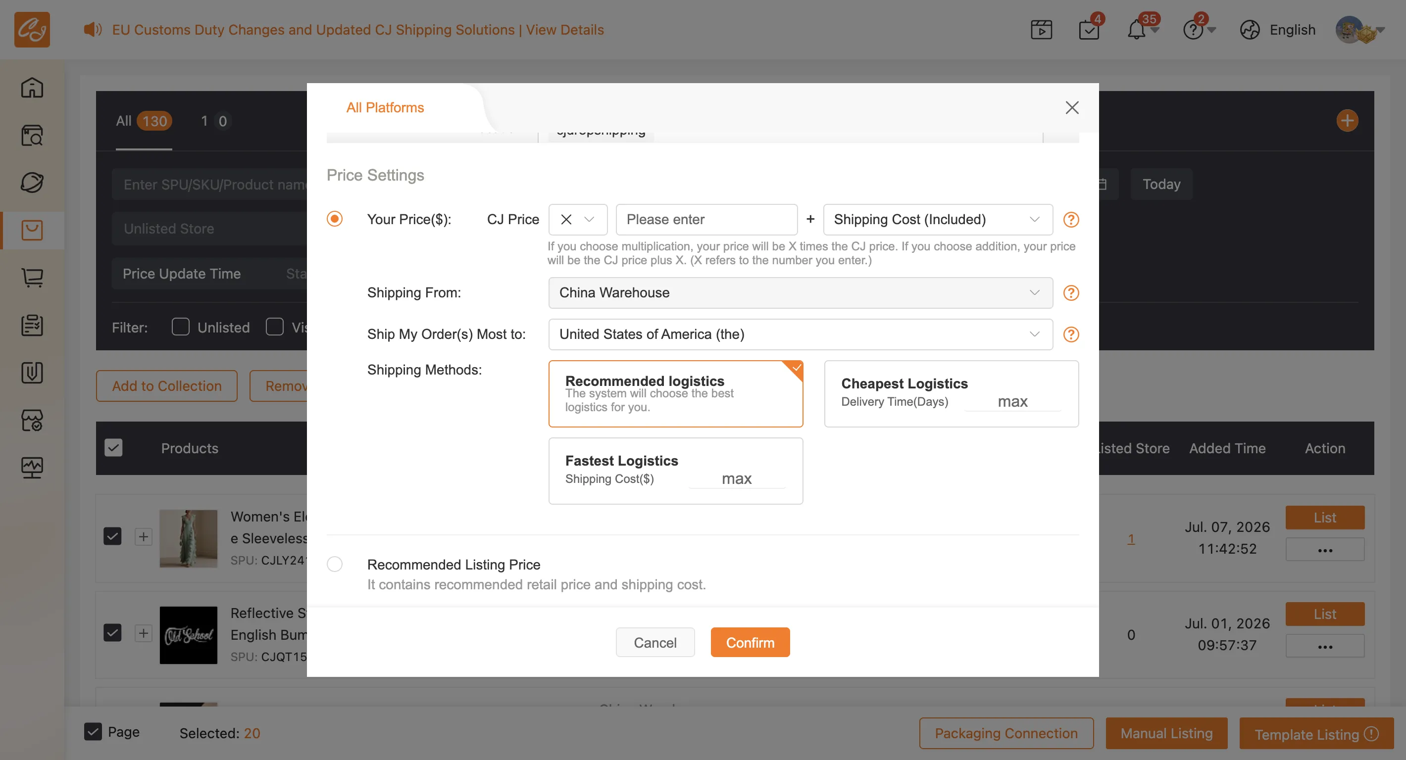The height and width of the screenshot is (760, 1406).
Task: Open the store authorization sidebar icon
Action: click(x=32, y=420)
